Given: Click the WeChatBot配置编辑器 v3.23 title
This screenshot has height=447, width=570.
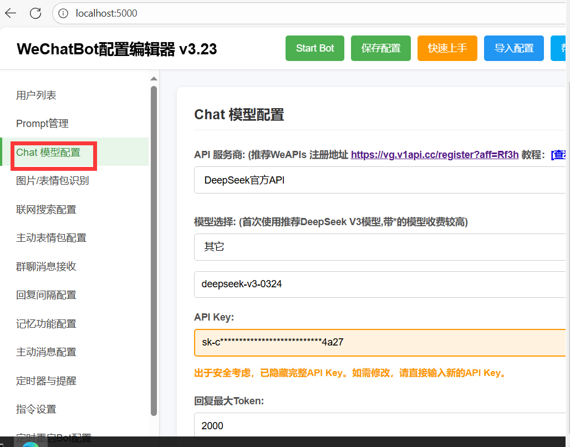Looking at the screenshot, I should 116,49.
